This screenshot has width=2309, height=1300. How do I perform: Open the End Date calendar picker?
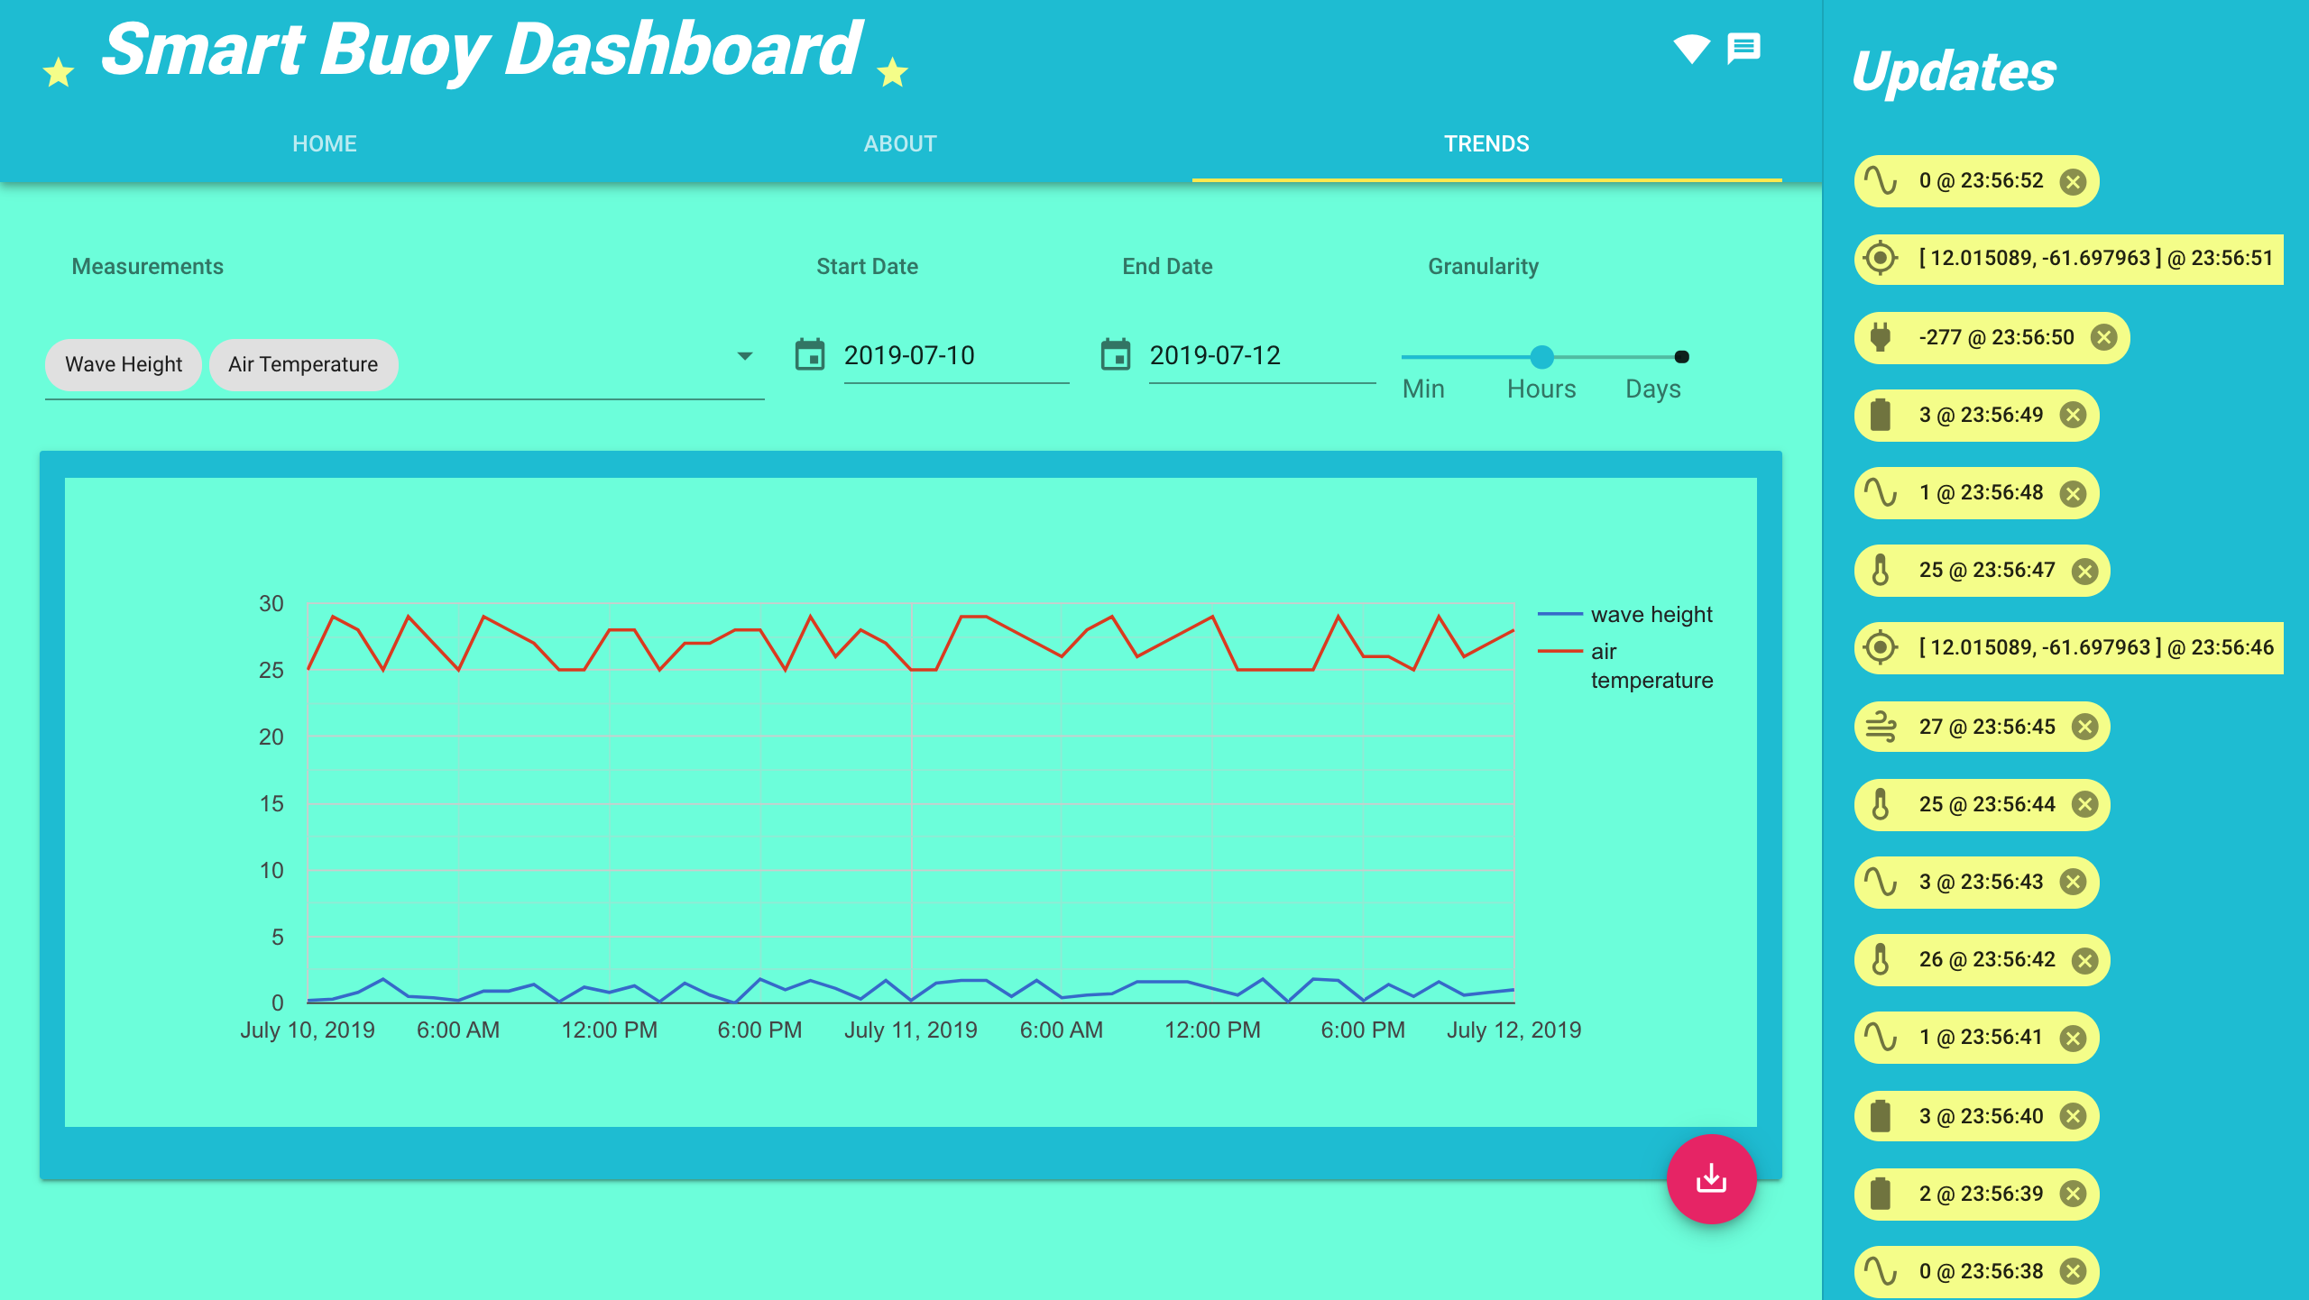point(1118,355)
